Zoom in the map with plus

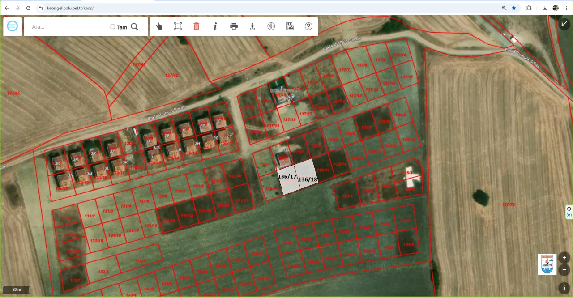pos(564,258)
